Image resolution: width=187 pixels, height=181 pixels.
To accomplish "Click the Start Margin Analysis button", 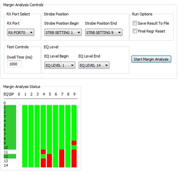I will pyautogui.click(x=151, y=59).
